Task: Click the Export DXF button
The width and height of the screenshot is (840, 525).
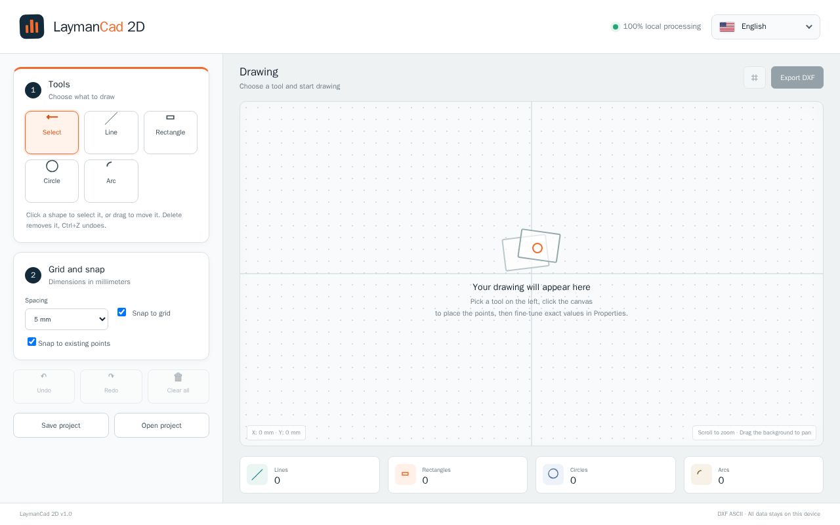Action: [x=797, y=77]
